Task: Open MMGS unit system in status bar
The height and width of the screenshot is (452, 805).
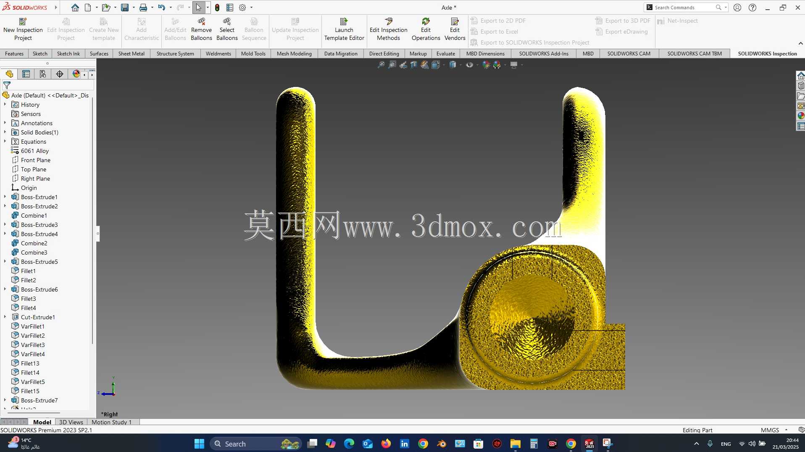Action: click(774, 430)
